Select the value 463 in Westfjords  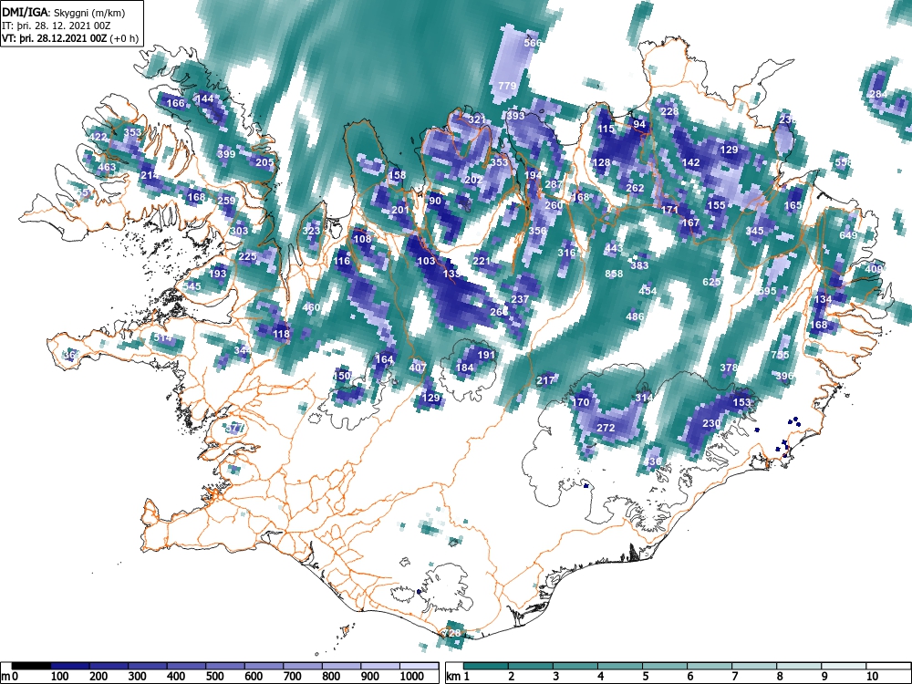point(107,167)
